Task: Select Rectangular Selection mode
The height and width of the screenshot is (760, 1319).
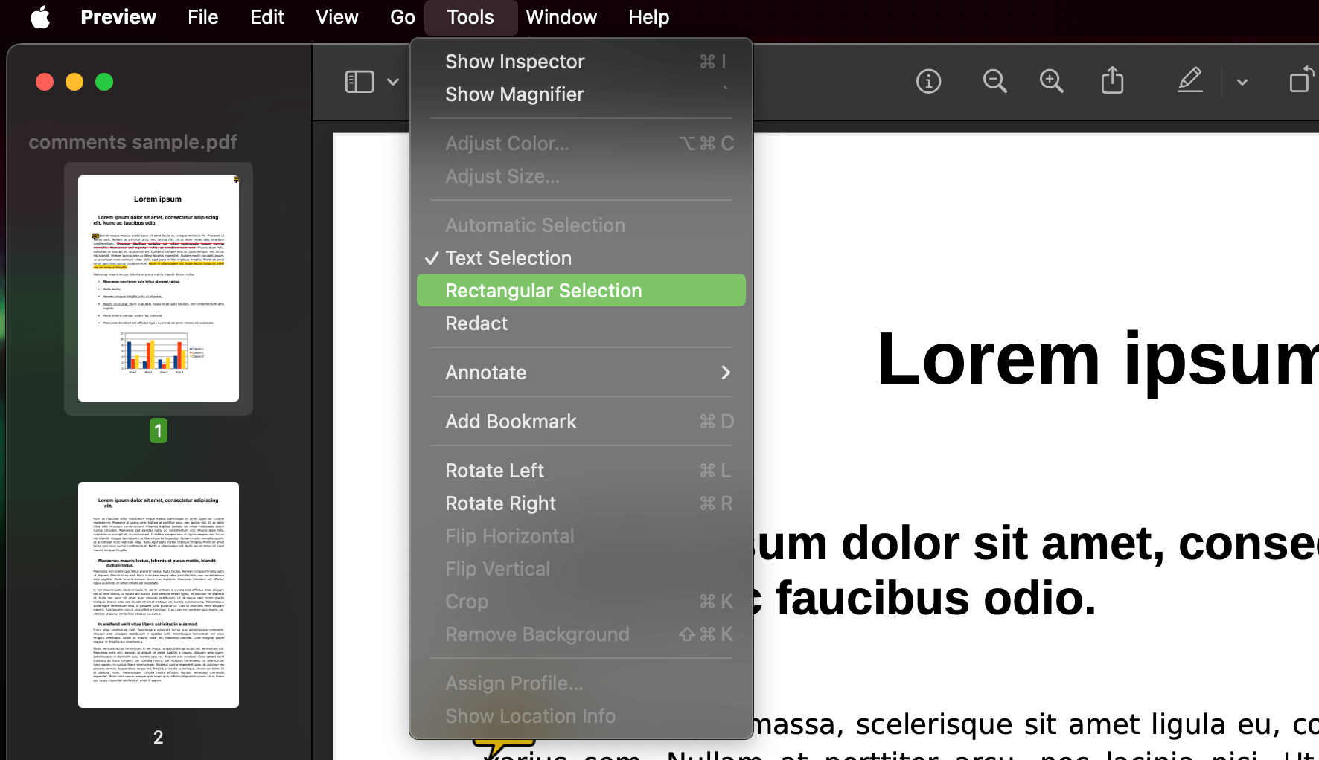Action: [x=581, y=291]
